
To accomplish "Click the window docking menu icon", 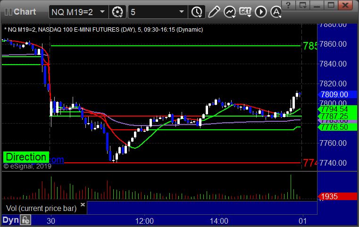I will coord(303,5).
